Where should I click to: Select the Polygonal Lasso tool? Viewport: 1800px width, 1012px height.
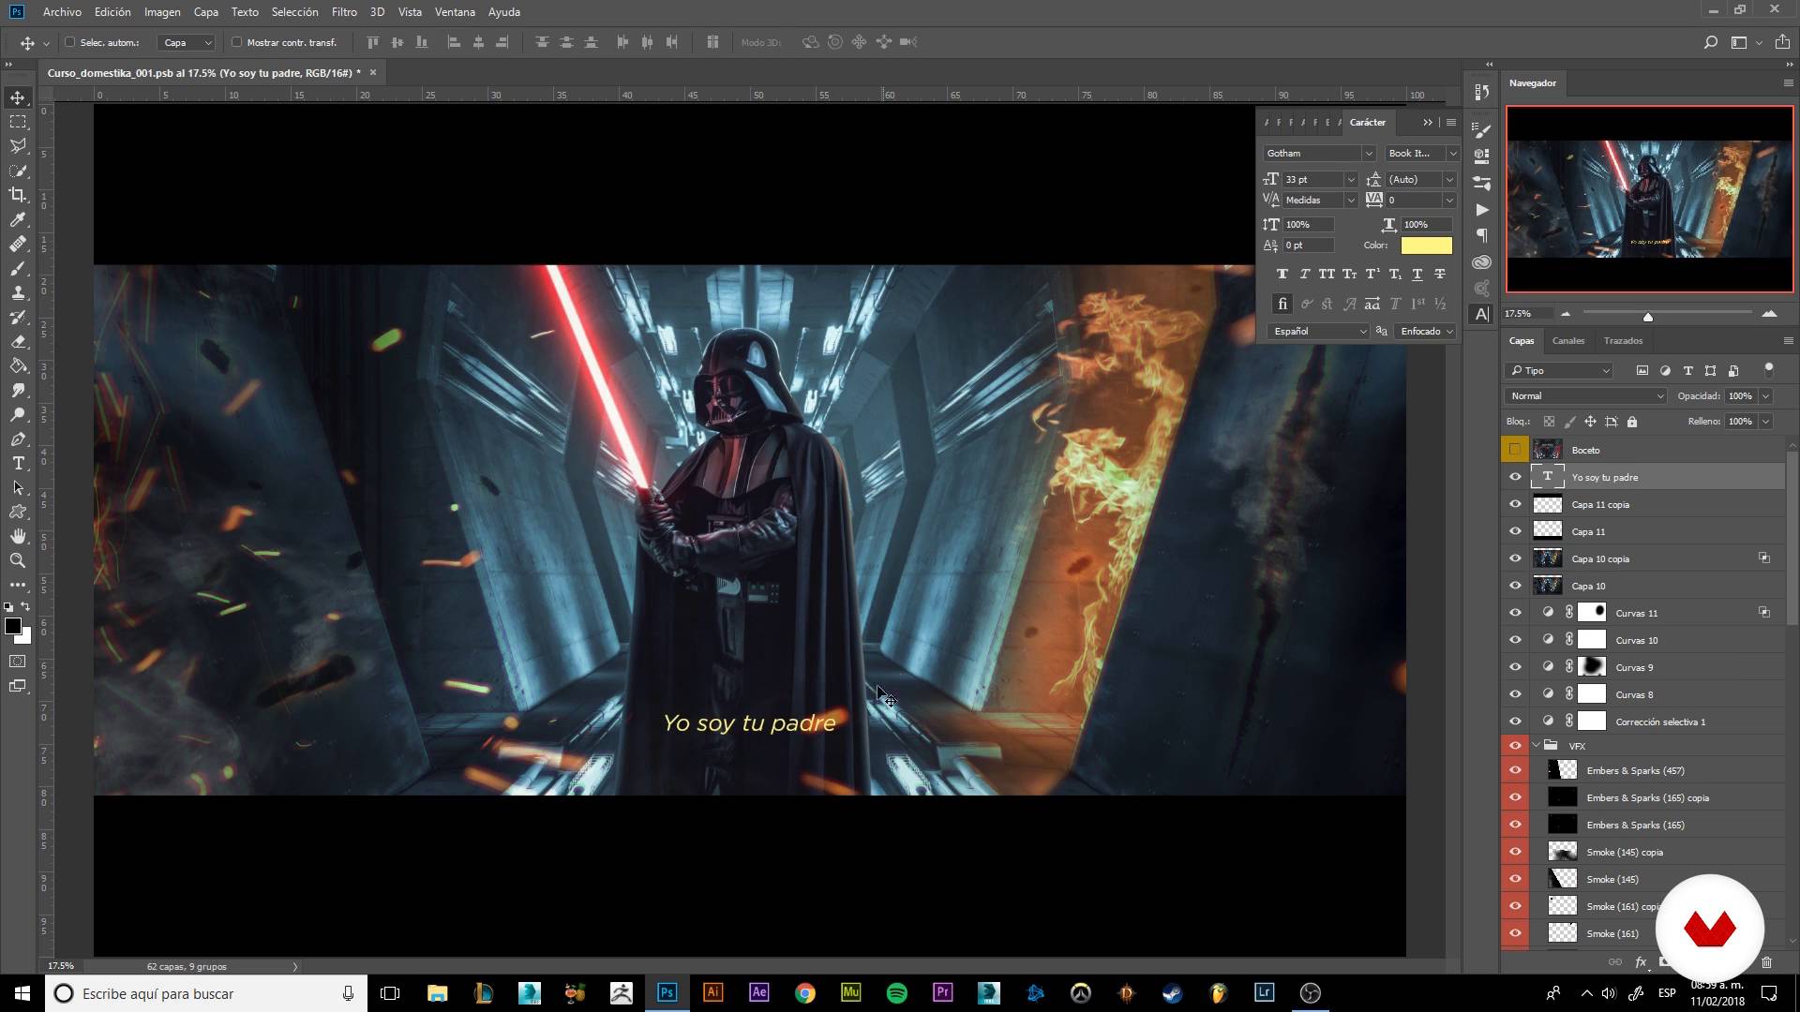[x=18, y=146]
